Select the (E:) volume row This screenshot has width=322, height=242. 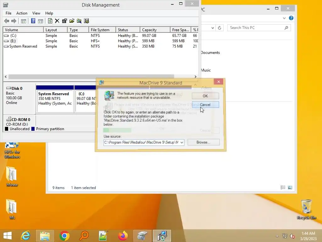point(101,41)
